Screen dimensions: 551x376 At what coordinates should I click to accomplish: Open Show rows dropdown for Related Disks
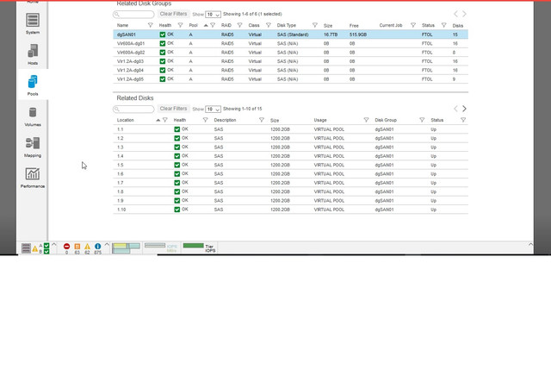pyautogui.click(x=213, y=110)
